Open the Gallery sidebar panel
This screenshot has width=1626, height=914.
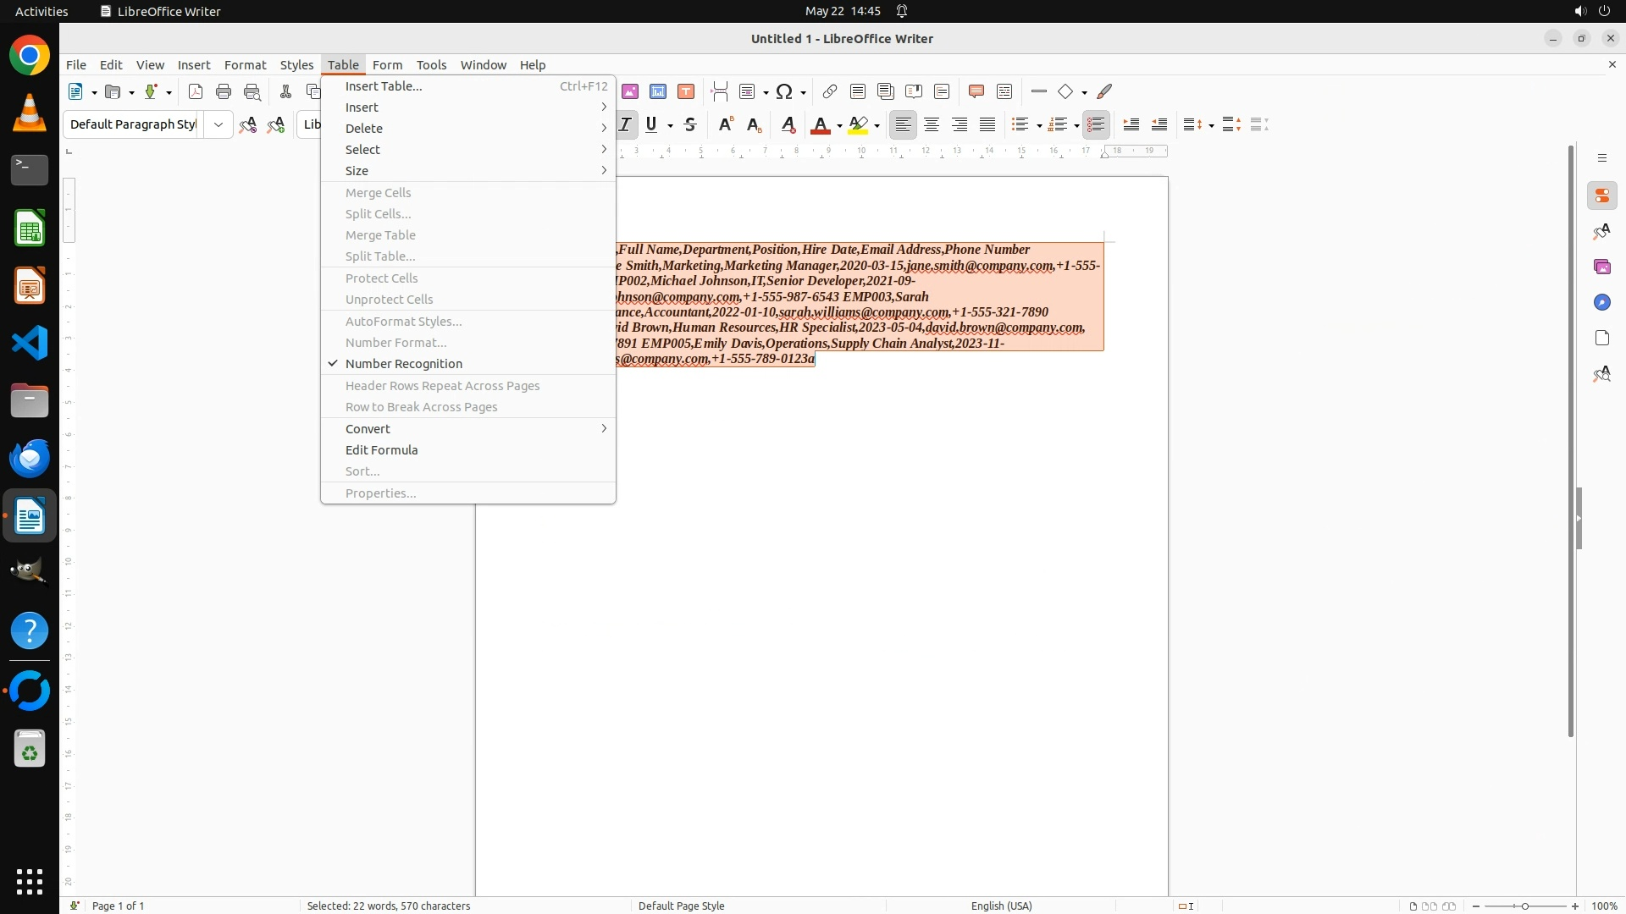(1601, 267)
